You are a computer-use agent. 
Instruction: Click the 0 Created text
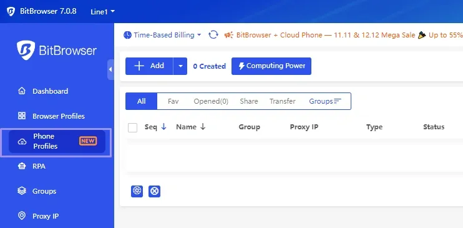pos(210,66)
